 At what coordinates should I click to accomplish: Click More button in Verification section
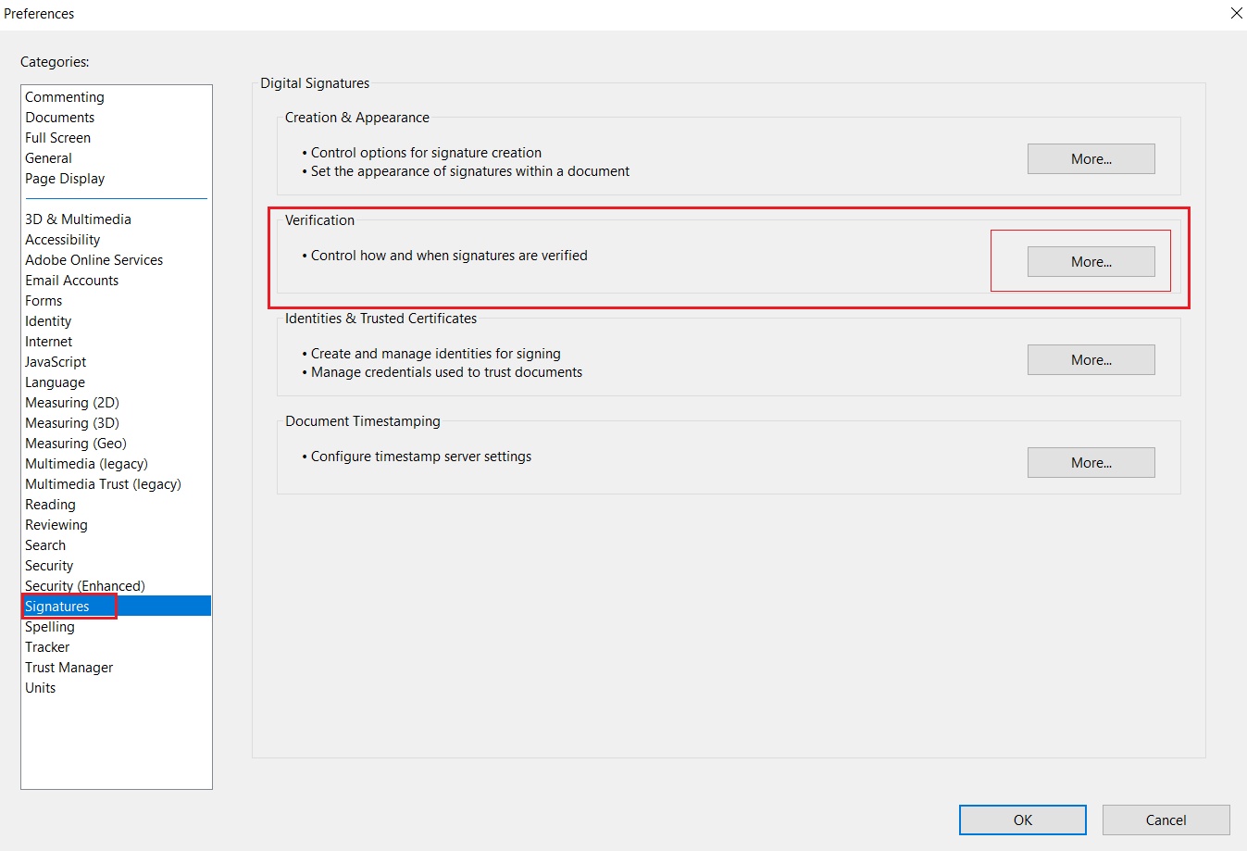(x=1091, y=262)
